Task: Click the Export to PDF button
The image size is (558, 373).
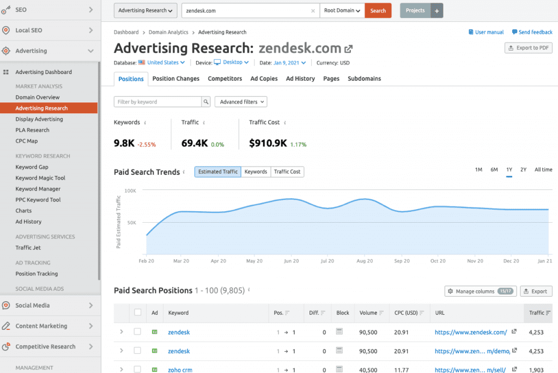Action: [x=528, y=48]
